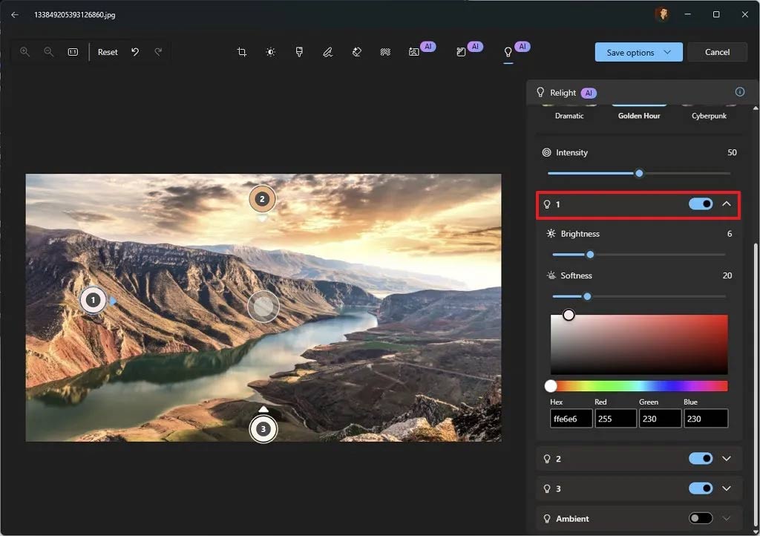Expand light source 3 settings
Screen dimensions: 760x536
726,488
